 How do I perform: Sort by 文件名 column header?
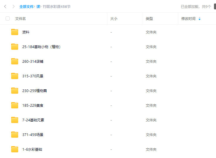click(21, 18)
